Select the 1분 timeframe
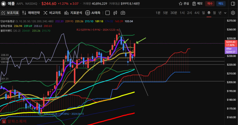The height and width of the screenshot is (125, 238). coord(158,13)
